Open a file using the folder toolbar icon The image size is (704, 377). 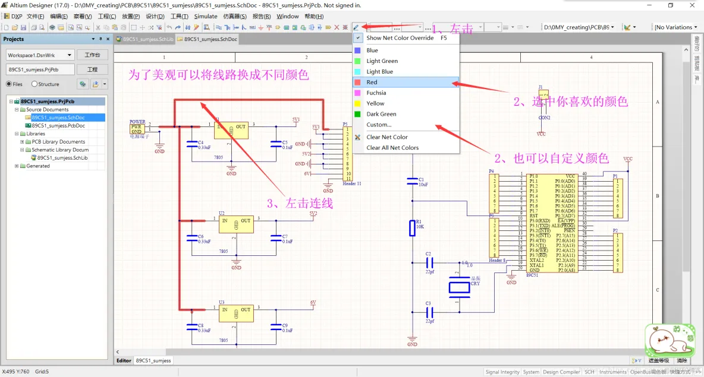point(15,27)
